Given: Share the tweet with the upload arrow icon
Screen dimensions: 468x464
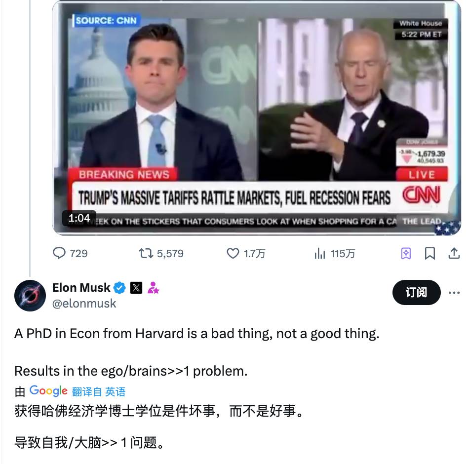Looking at the screenshot, I should point(454,253).
